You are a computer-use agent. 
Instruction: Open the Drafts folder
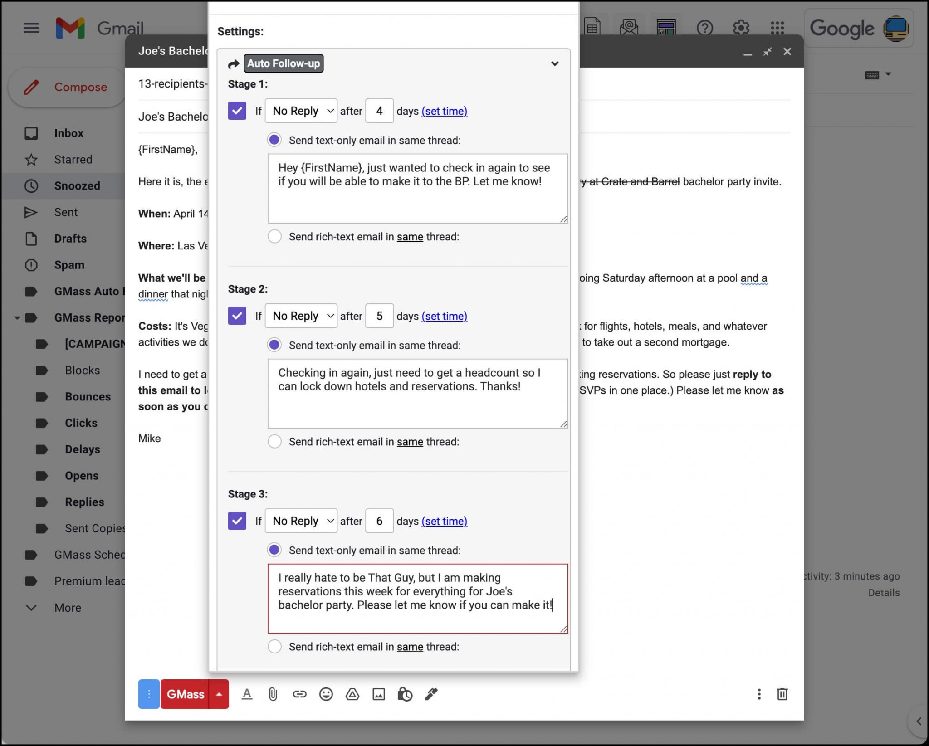pyautogui.click(x=70, y=239)
